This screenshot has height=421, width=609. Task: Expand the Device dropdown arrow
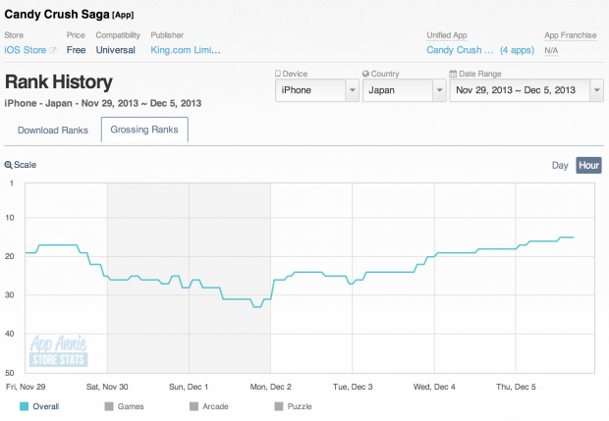[x=353, y=90]
